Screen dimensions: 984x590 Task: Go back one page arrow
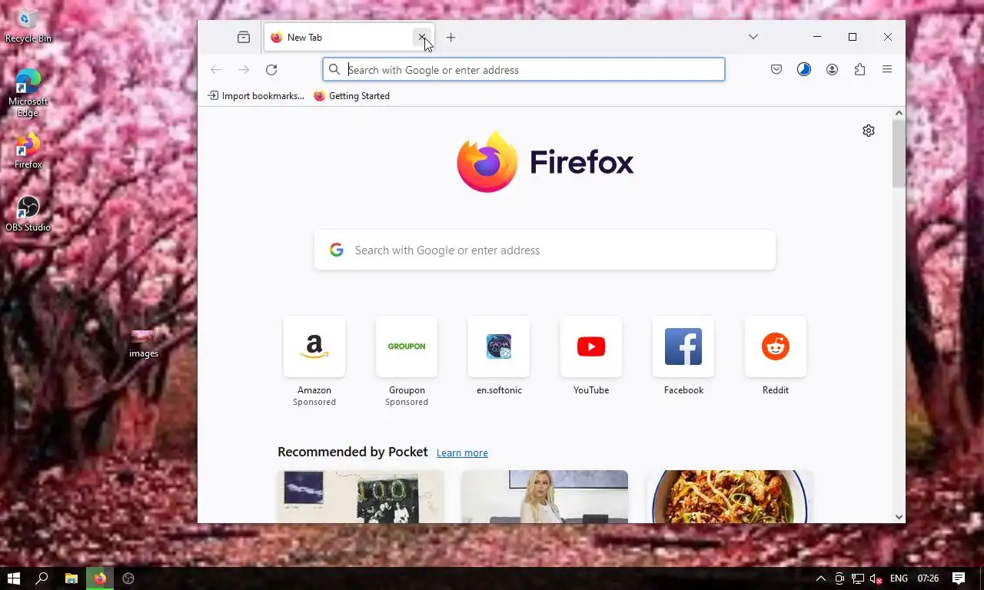216,70
